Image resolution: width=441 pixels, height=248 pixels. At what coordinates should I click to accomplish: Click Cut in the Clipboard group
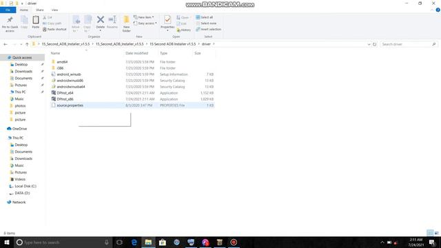click(x=48, y=17)
